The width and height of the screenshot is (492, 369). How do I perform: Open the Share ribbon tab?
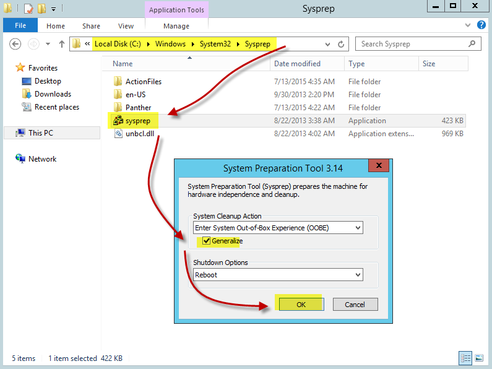tap(92, 26)
